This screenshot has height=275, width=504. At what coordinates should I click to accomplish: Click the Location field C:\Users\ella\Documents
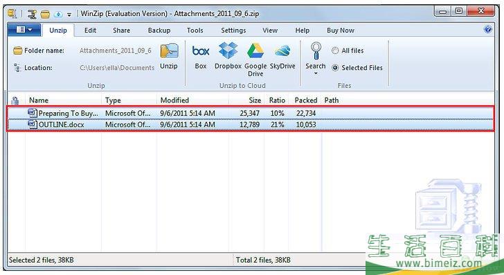(x=117, y=68)
